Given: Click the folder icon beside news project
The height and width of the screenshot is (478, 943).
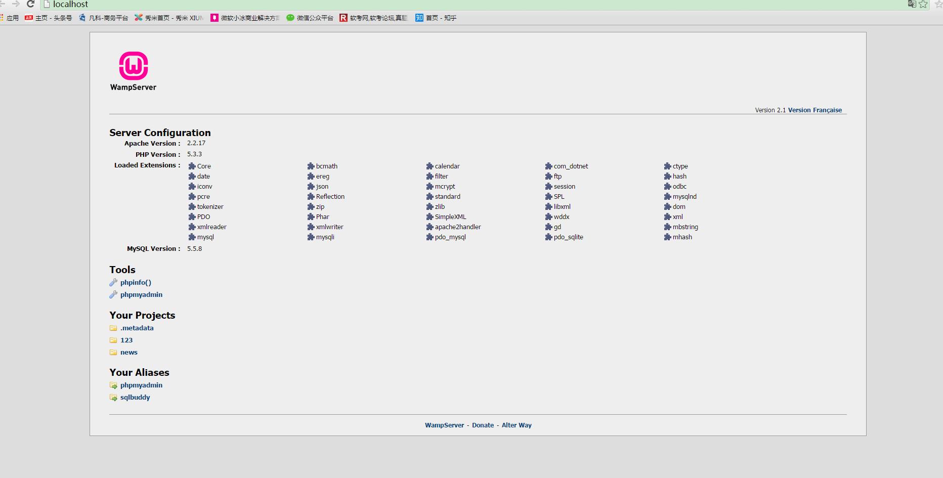Looking at the screenshot, I should (x=113, y=353).
